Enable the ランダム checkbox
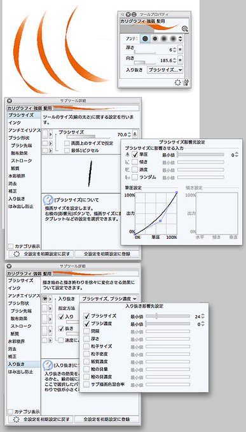Screen dimensions: 246x432 point(135,177)
